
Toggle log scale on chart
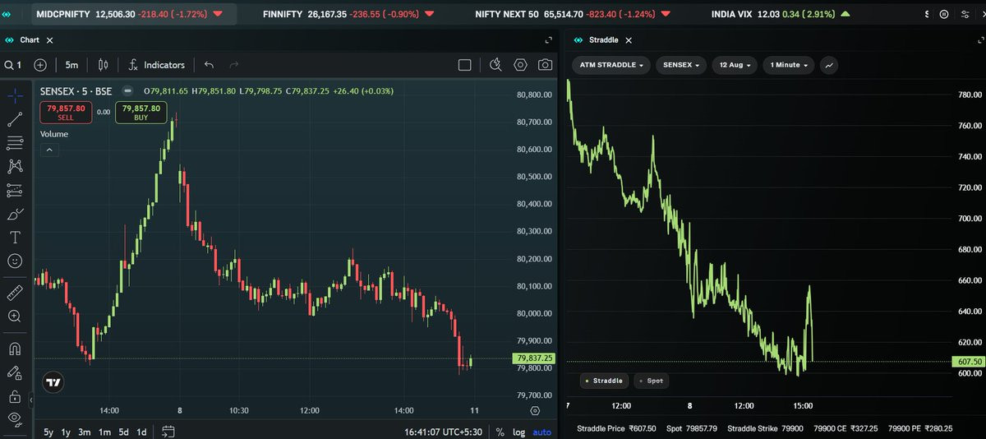click(519, 432)
